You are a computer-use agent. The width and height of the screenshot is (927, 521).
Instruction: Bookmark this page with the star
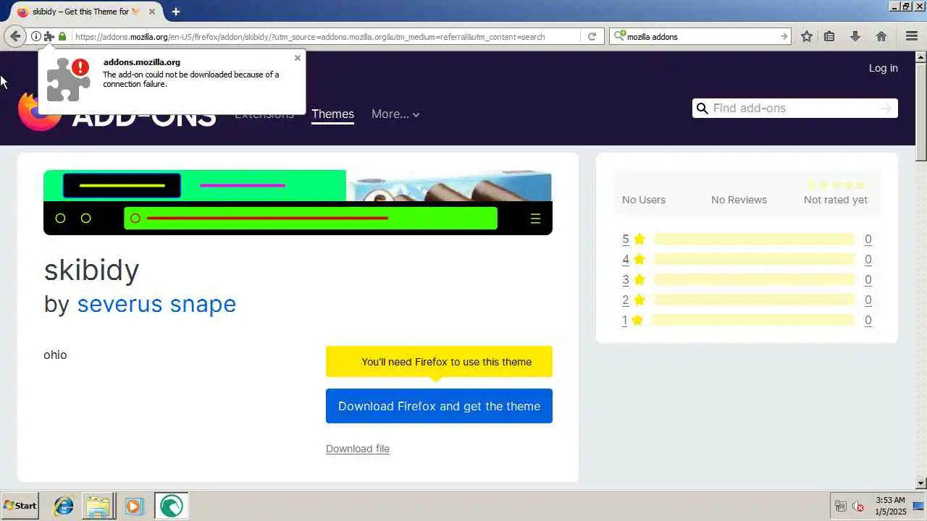tap(806, 36)
